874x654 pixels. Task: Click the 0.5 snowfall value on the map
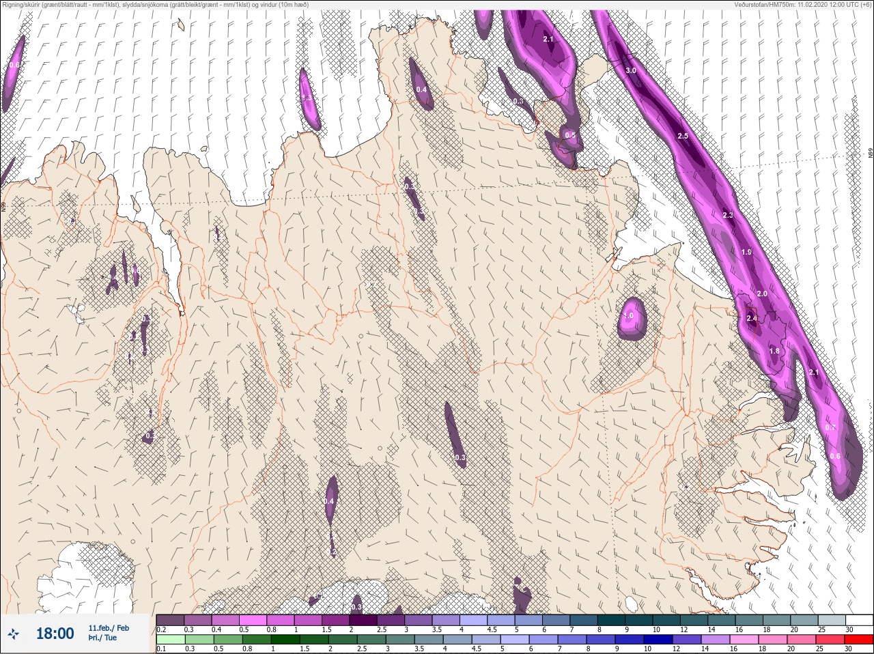570,135
